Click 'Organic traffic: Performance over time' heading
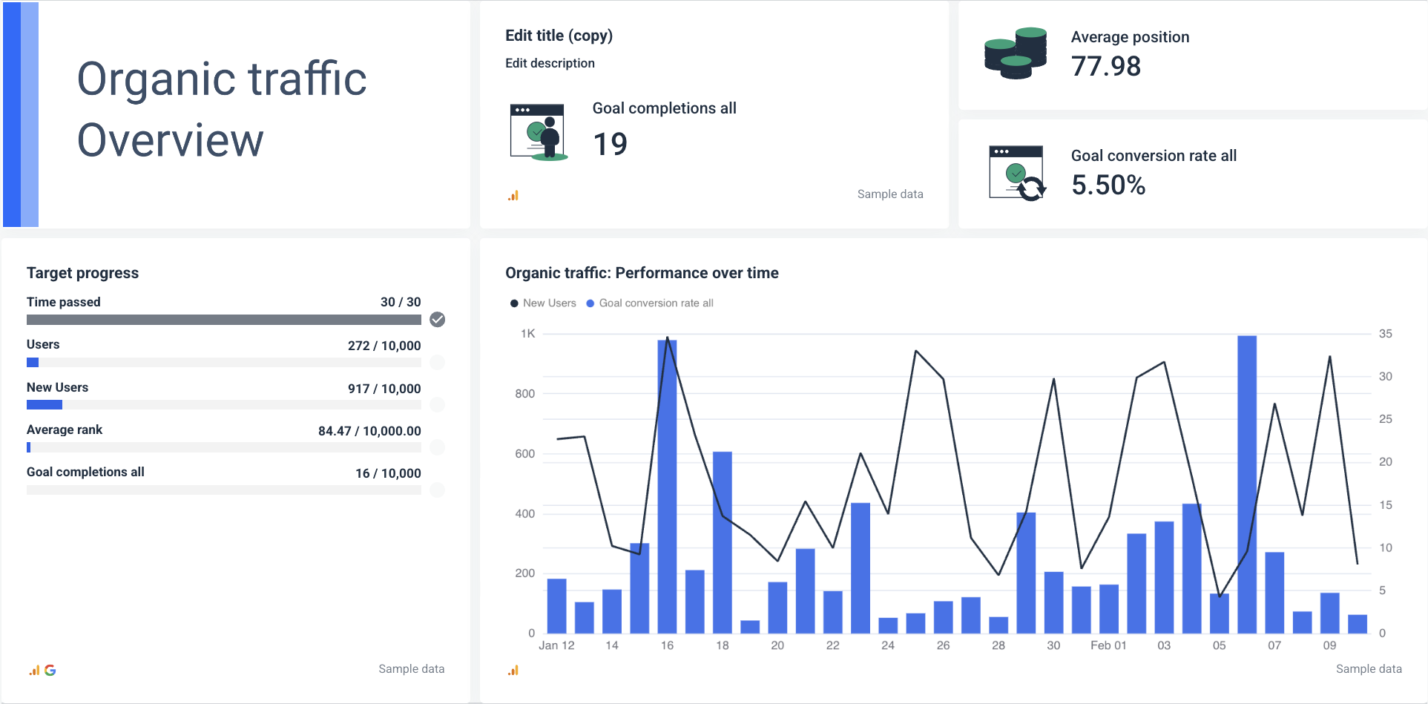Image resolution: width=1428 pixels, height=704 pixels. pos(642,273)
